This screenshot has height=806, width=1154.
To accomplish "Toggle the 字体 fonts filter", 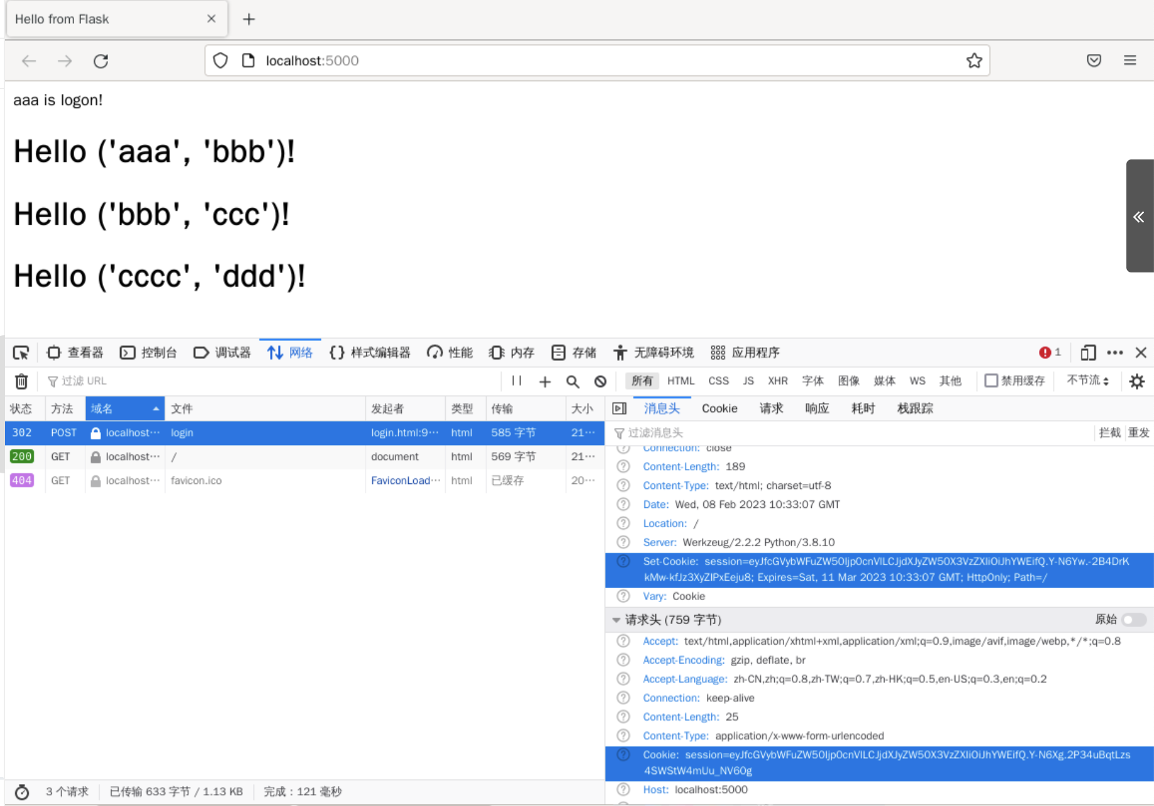I will coord(812,381).
